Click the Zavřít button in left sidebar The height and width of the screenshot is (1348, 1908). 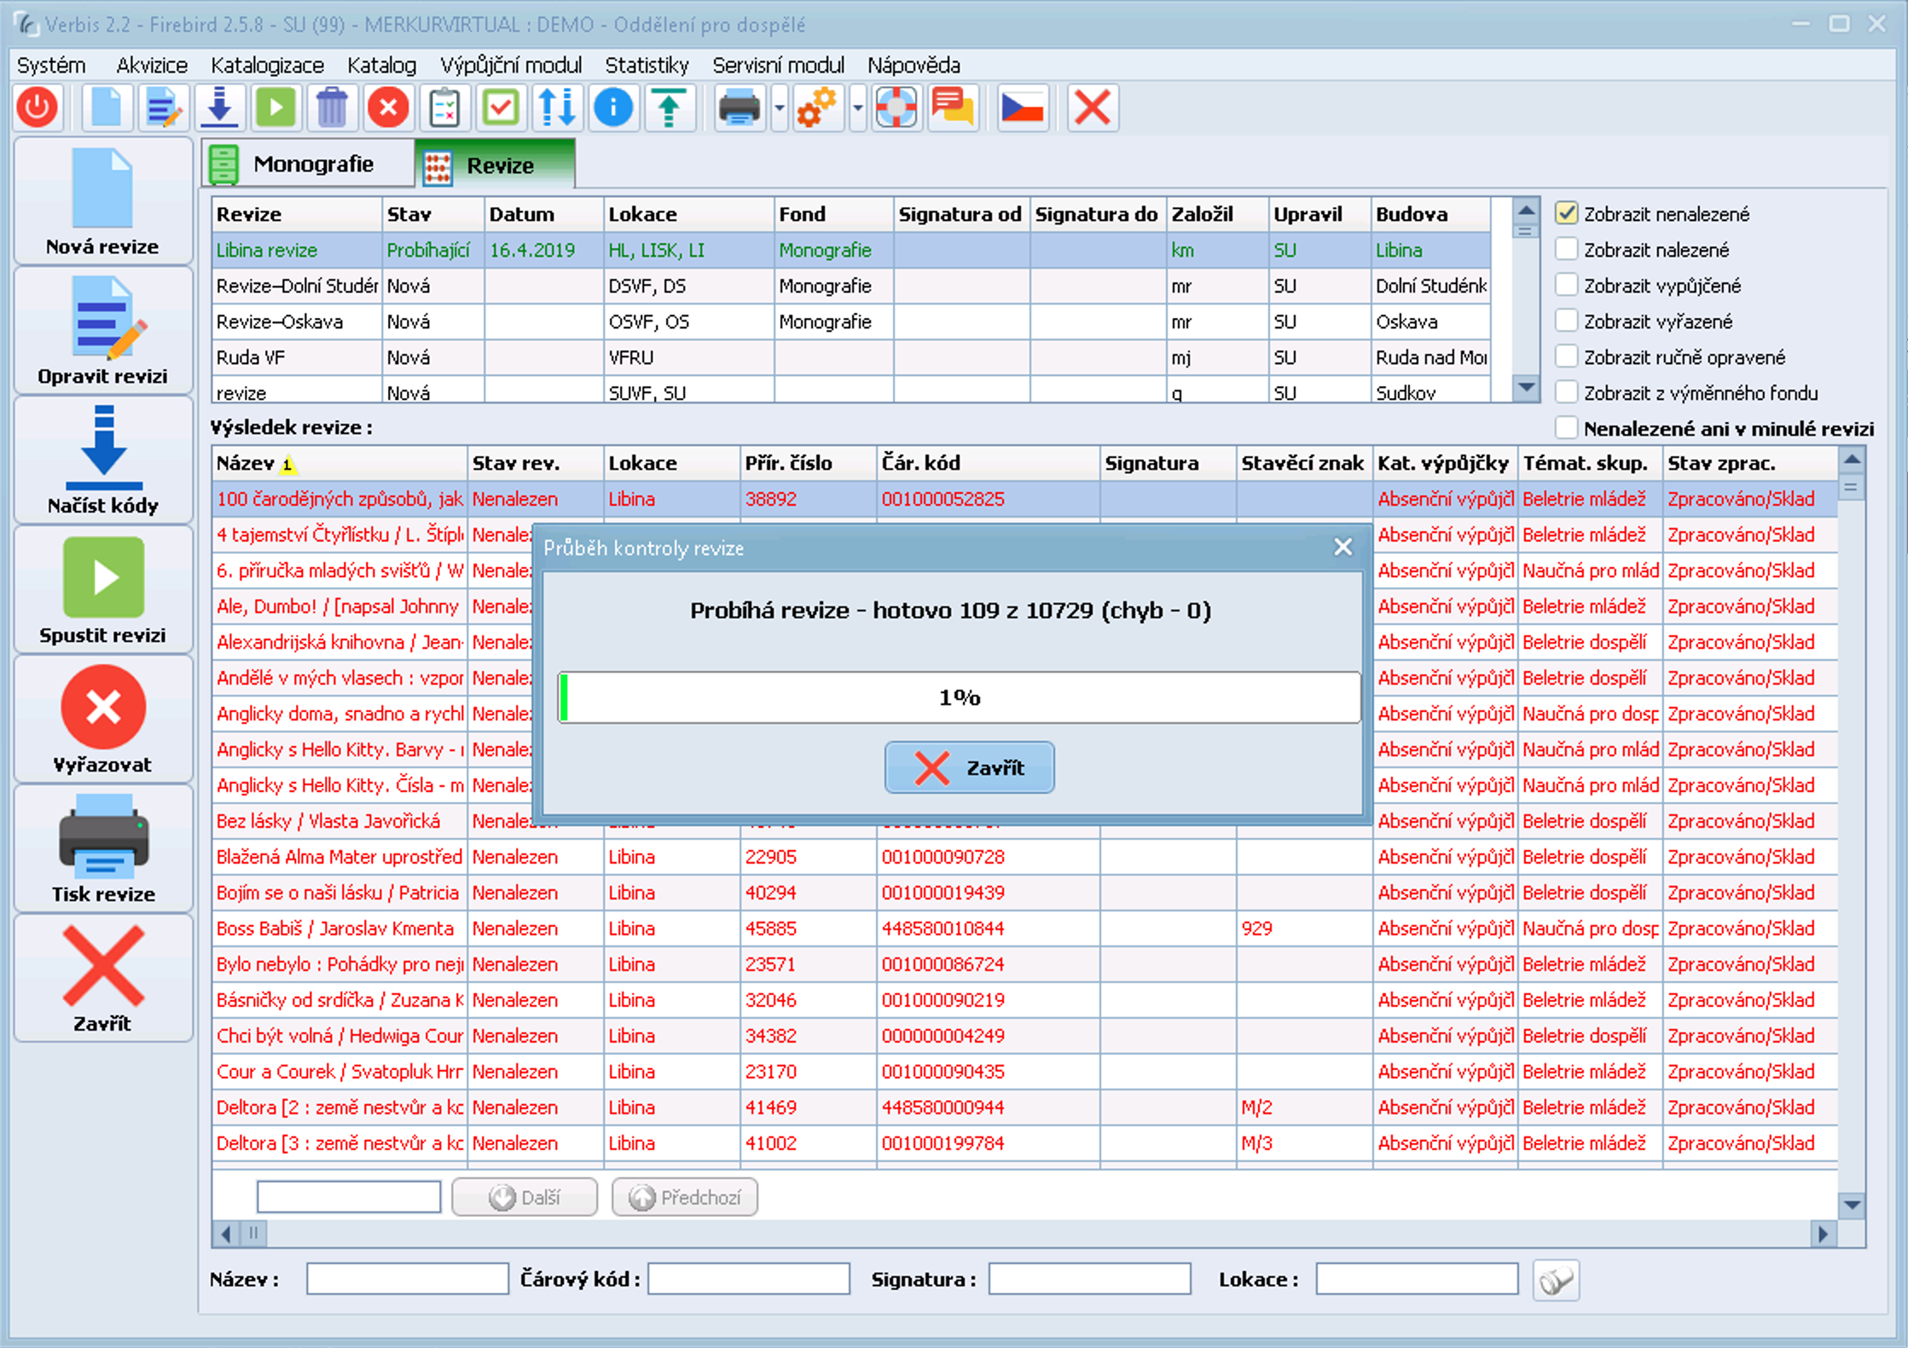(103, 979)
